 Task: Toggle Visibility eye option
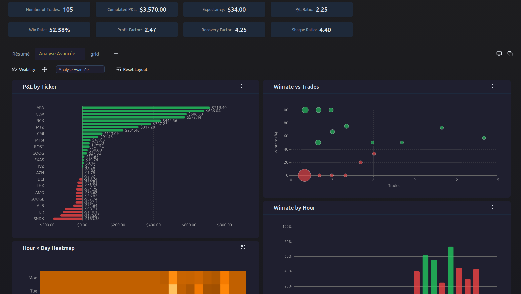click(24, 69)
